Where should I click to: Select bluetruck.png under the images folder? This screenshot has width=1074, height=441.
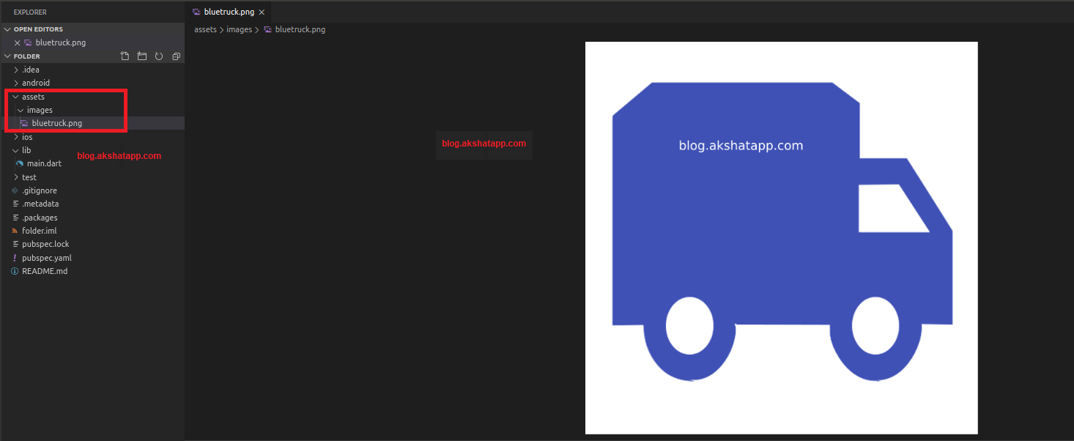pyautogui.click(x=56, y=124)
